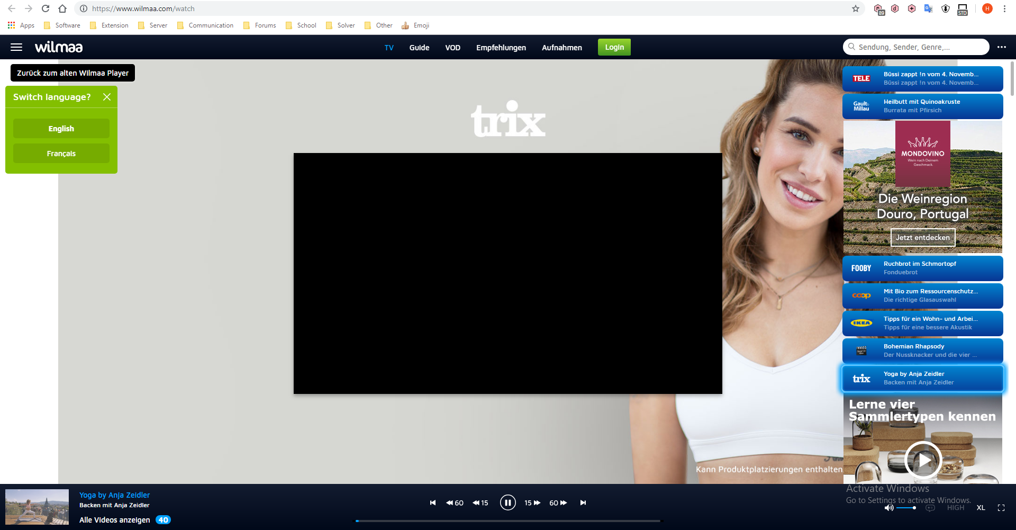The image size is (1016, 530).
Task: Click the green Login button
Action: pyautogui.click(x=614, y=47)
